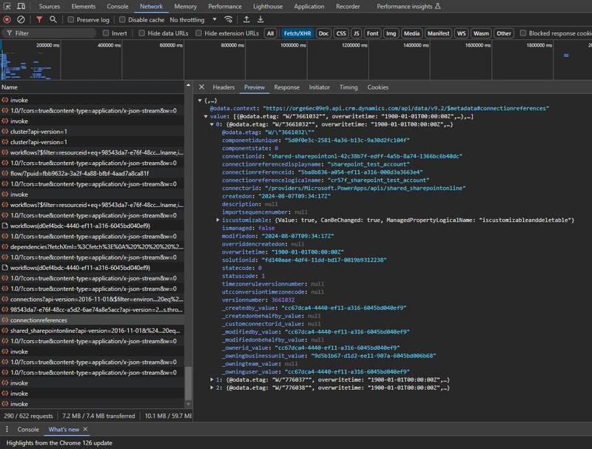Activate the inspect element picker icon

[x=7, y=6]
